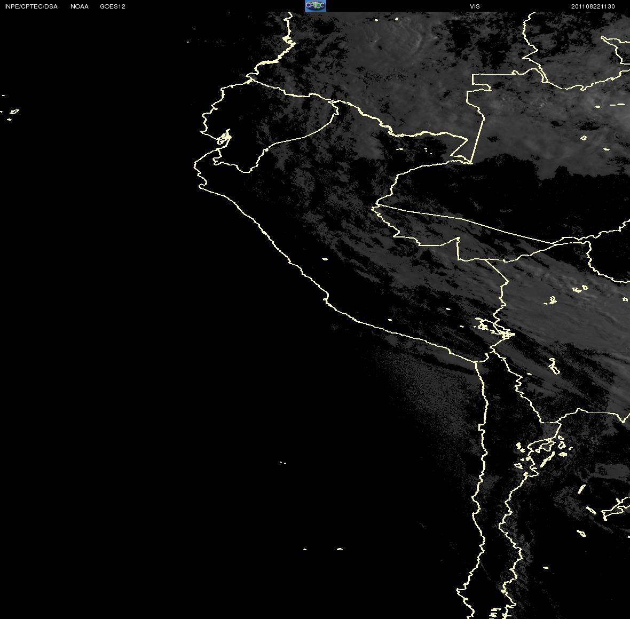Click the GOES12 satellite label
The height and width of the screenshot is (619, 630).
113,6
